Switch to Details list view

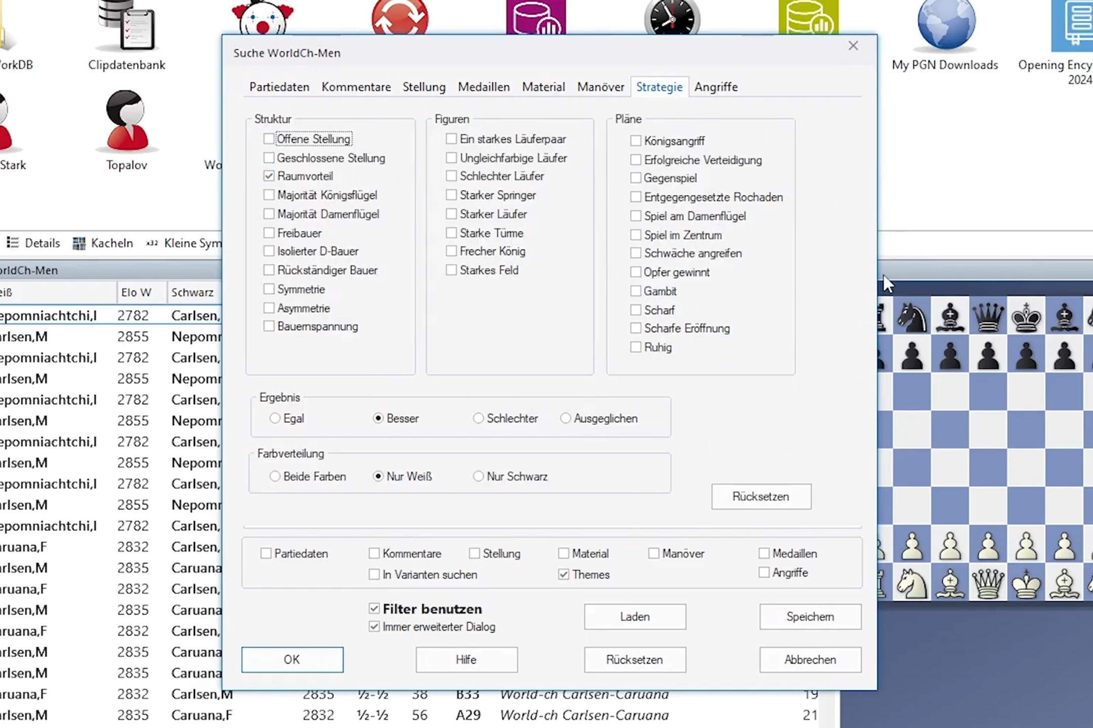coord(33,243)
